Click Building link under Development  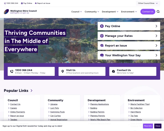(94, 108)
